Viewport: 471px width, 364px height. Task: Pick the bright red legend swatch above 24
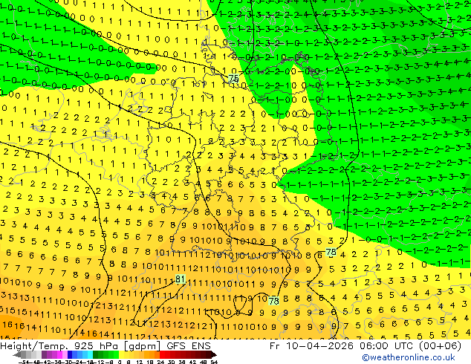pyautogui.click(x=162, y=354)
